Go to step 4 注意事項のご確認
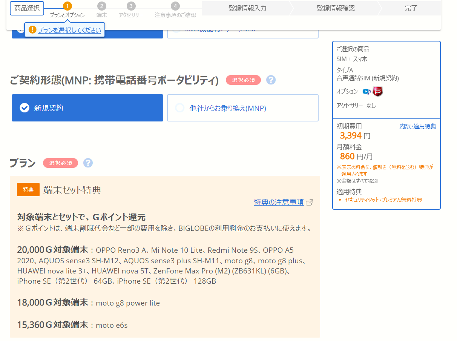The width and height of the screenshot is (457, 341). pyautogui.click(x=175, y=11)
